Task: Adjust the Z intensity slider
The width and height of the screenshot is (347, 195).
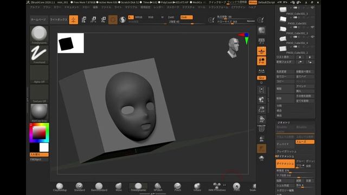Action: 187,22
